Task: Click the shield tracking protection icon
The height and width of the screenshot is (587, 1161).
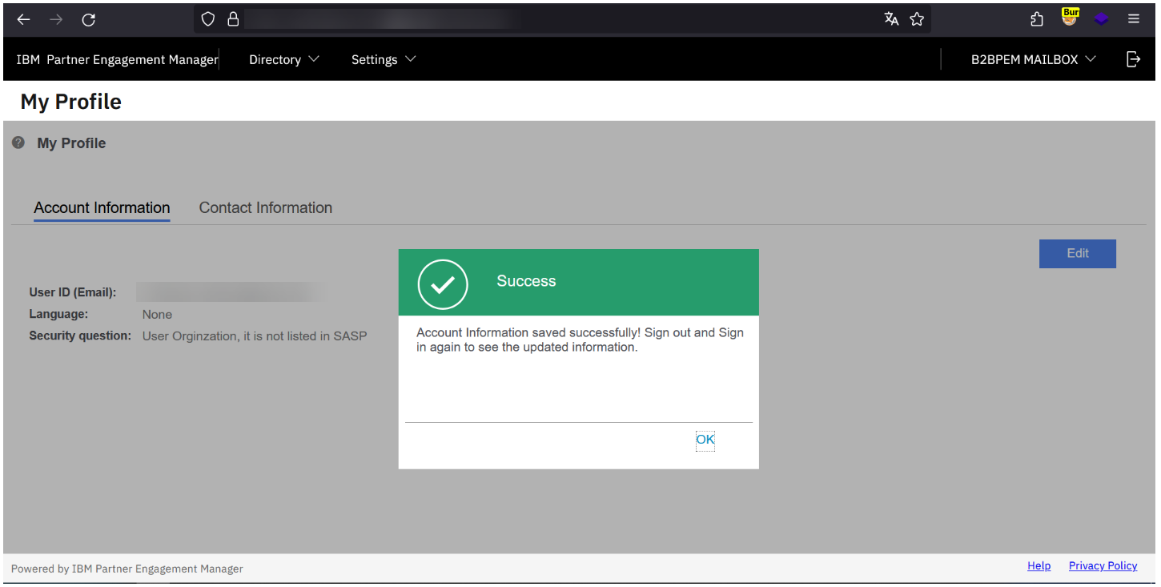Action: tap(207, 19)
